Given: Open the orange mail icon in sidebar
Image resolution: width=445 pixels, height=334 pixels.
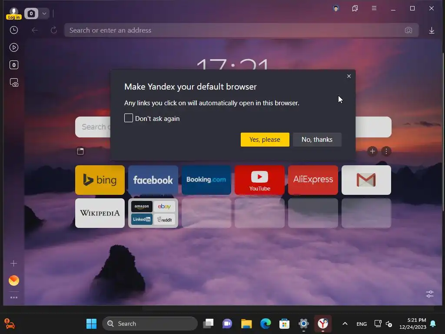Looking at the screenshot, I should (x=13, y=281).
